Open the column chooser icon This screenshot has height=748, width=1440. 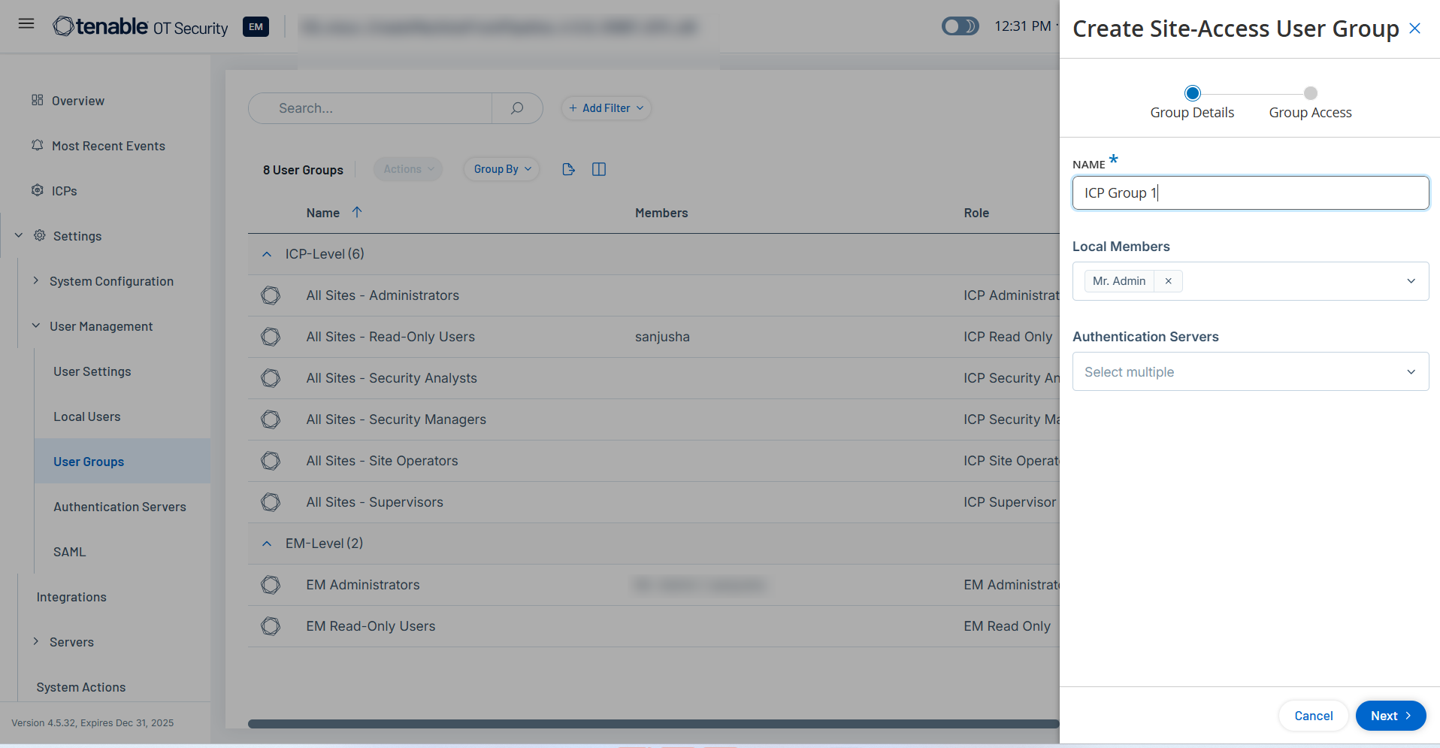pos(599,169)
